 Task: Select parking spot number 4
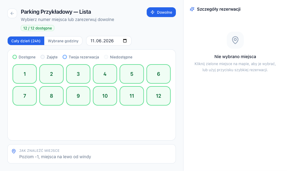coord(105,74)
